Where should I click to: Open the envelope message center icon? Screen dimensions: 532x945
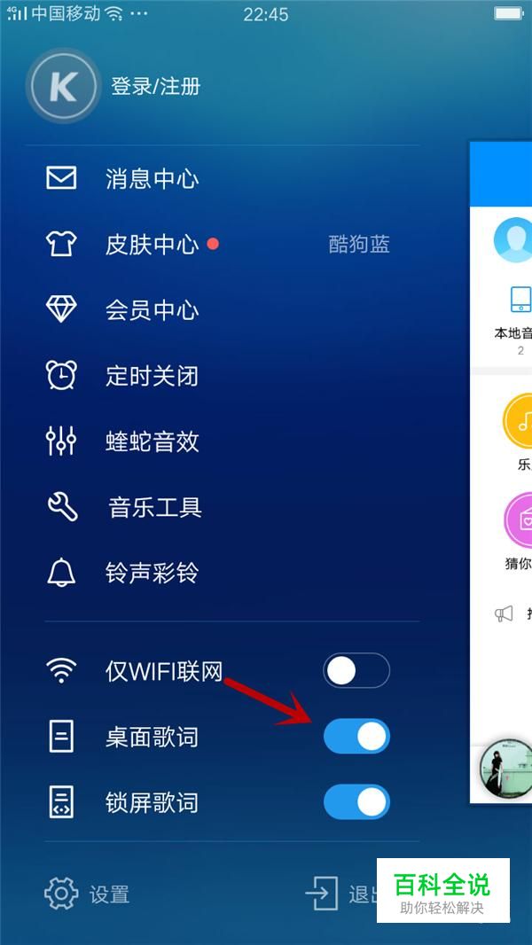pos(61,178)
